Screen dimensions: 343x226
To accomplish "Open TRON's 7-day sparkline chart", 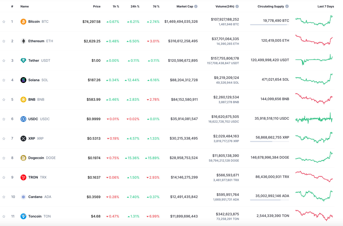I will pos(314,177).
